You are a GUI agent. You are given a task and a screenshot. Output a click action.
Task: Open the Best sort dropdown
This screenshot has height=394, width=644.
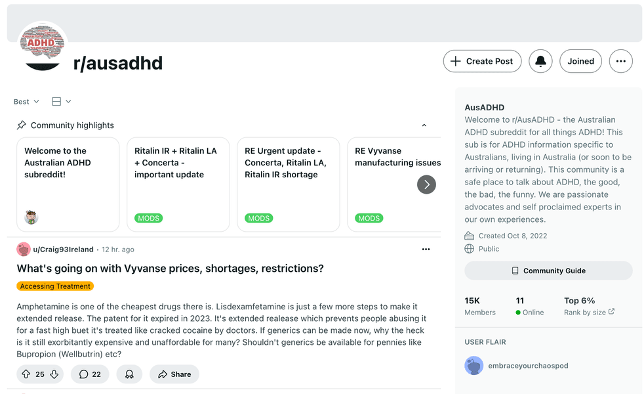coord(26,102)
